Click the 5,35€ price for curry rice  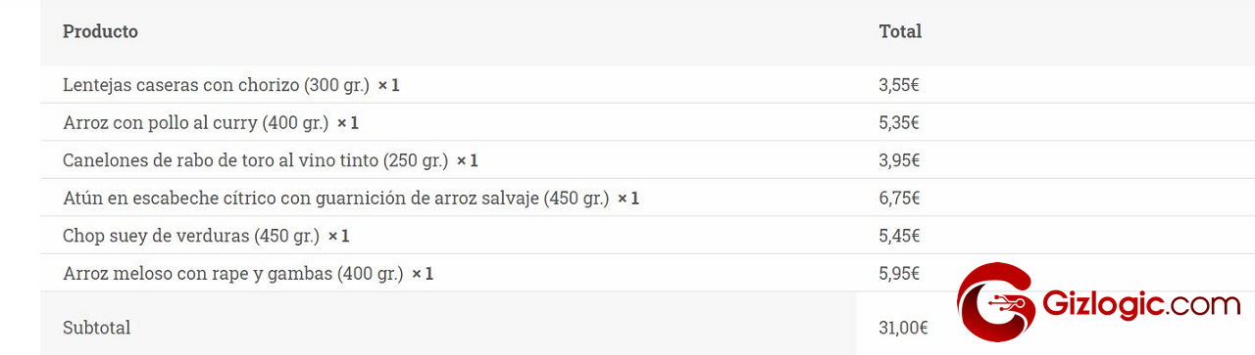tap(899, 122)
